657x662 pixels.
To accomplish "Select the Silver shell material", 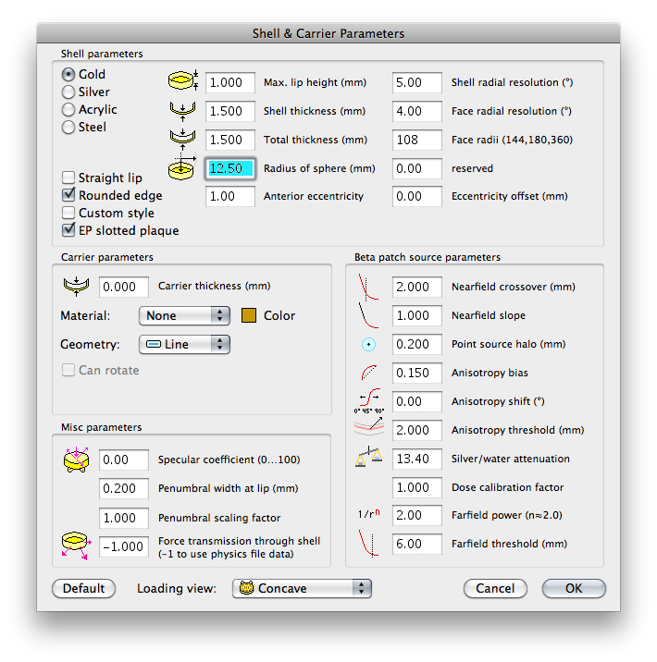I will (68, 92).
